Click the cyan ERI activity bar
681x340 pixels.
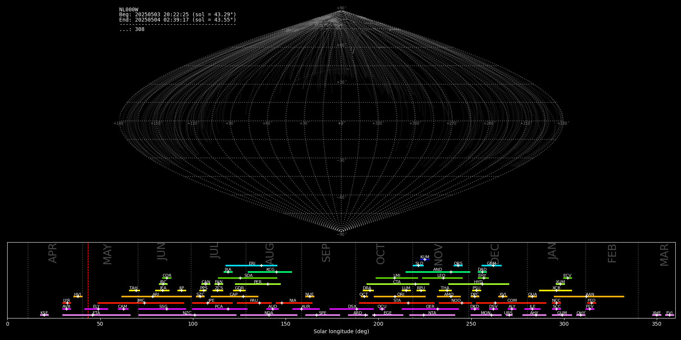(251, 266)
